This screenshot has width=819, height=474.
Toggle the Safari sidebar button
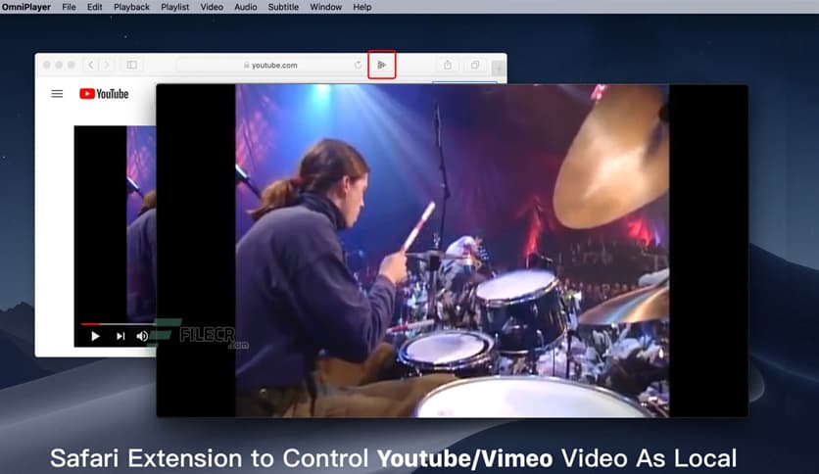coord(131,65)
